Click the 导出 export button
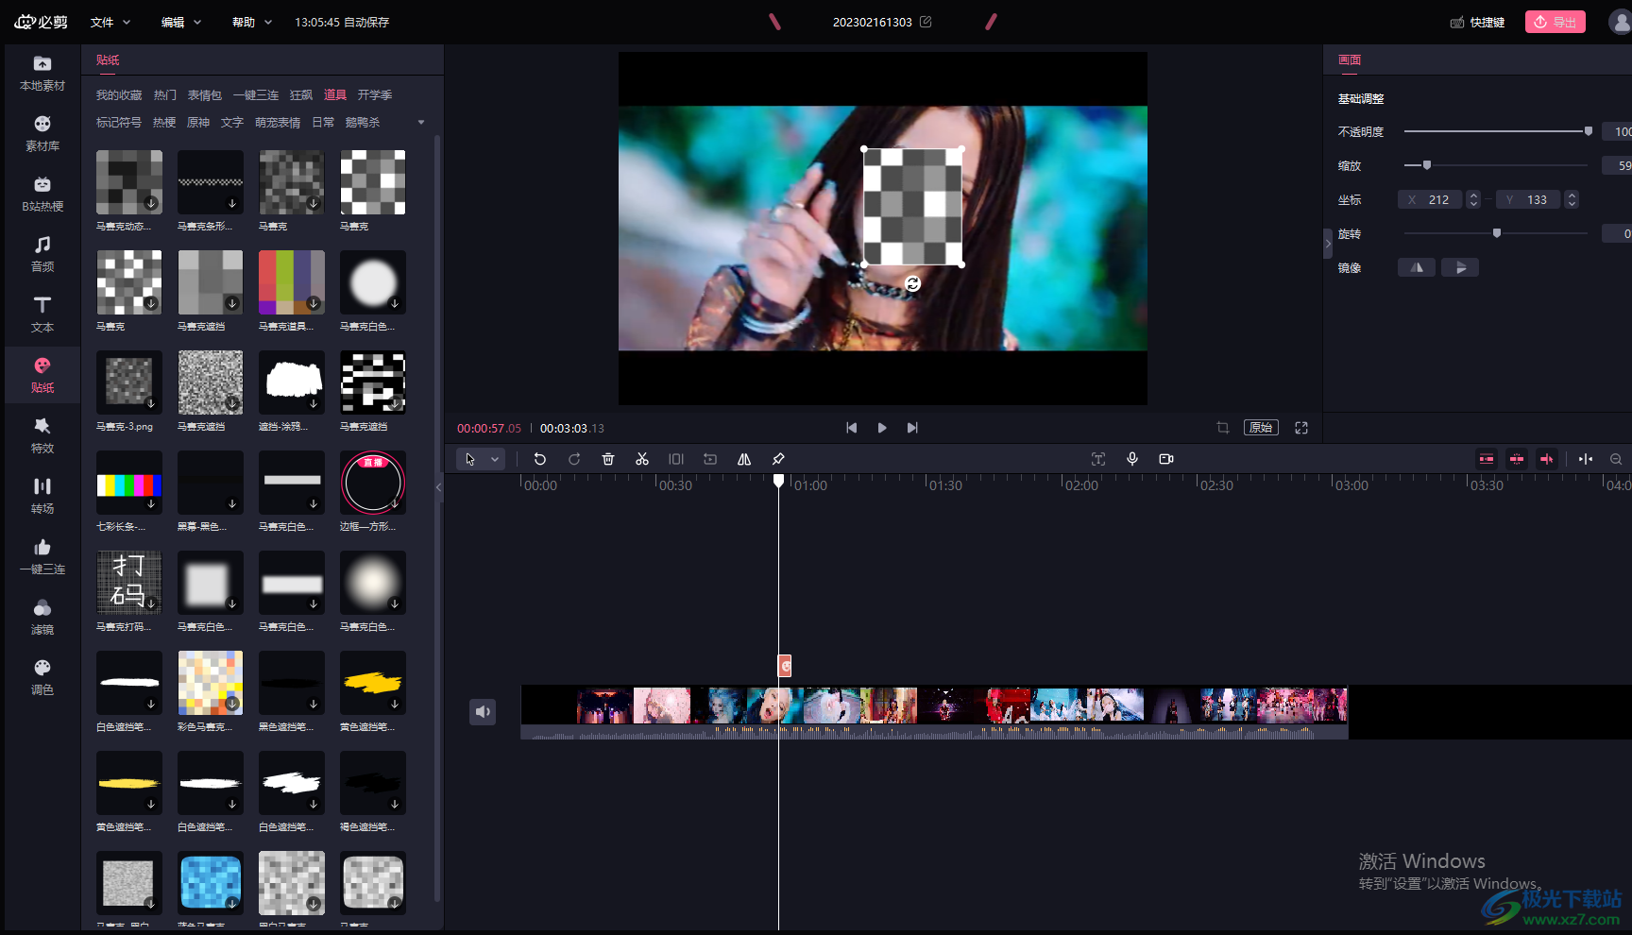1632x935 pixels. click(x=1555, y=22)
